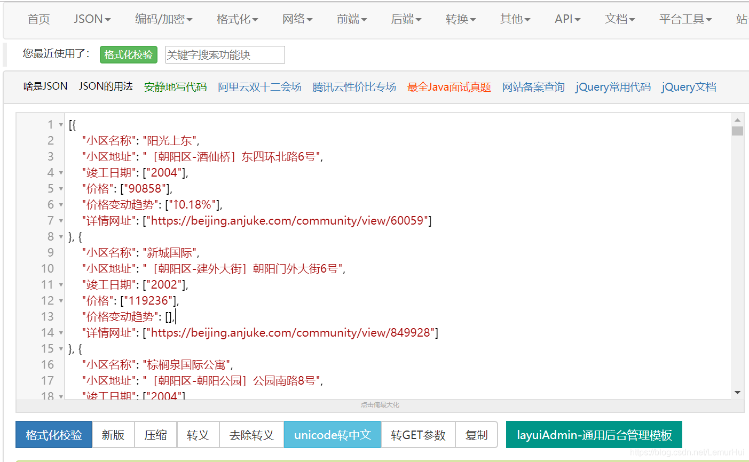Viewport: 749px width, 462px height.
Task: Open the 文档 menu
Action: tap(620, 19)
